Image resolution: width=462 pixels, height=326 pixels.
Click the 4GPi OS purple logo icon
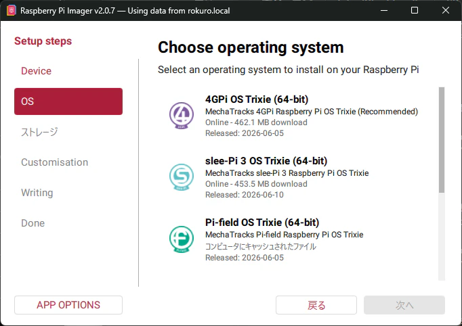point(182,116)
